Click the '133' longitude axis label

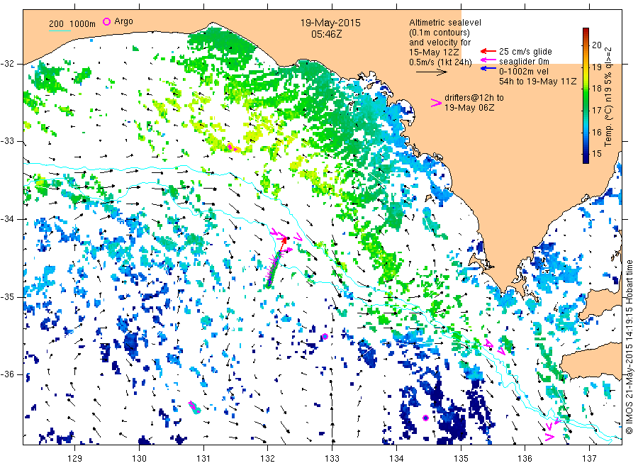click(332, 459)
